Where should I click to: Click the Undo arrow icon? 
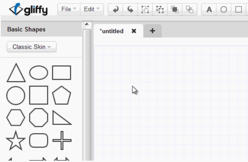115,9
